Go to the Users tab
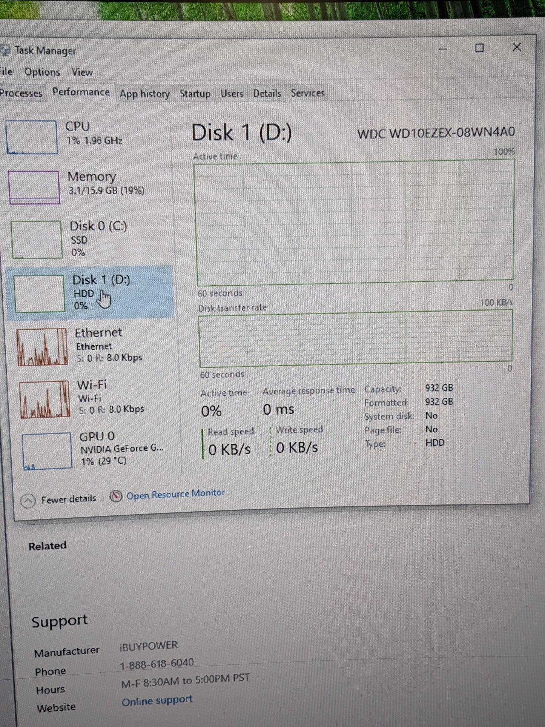545x727 pixels. (232, 94)
